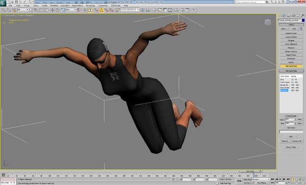
Task: Click the Reset XForm button
Action: pyautogui.click(x=291, y=55)
